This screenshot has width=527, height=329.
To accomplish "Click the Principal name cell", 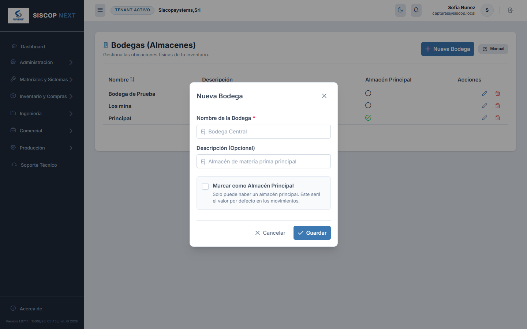I will click(120, 118).
